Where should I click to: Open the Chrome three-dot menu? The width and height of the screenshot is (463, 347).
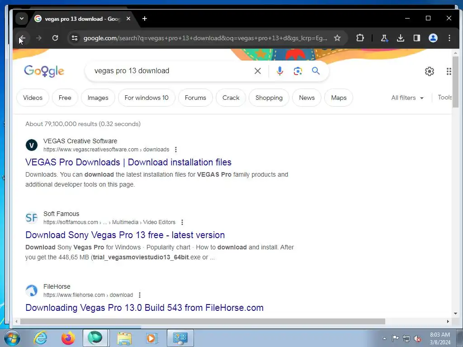pos(449,38)
